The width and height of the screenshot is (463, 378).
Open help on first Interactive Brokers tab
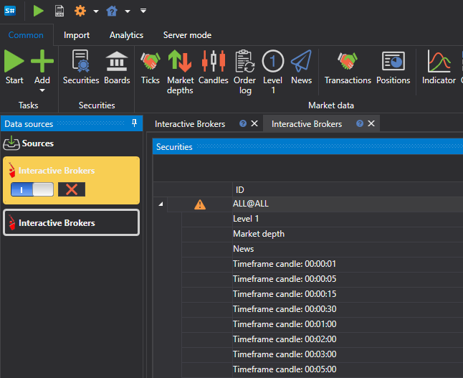[243, 123]
